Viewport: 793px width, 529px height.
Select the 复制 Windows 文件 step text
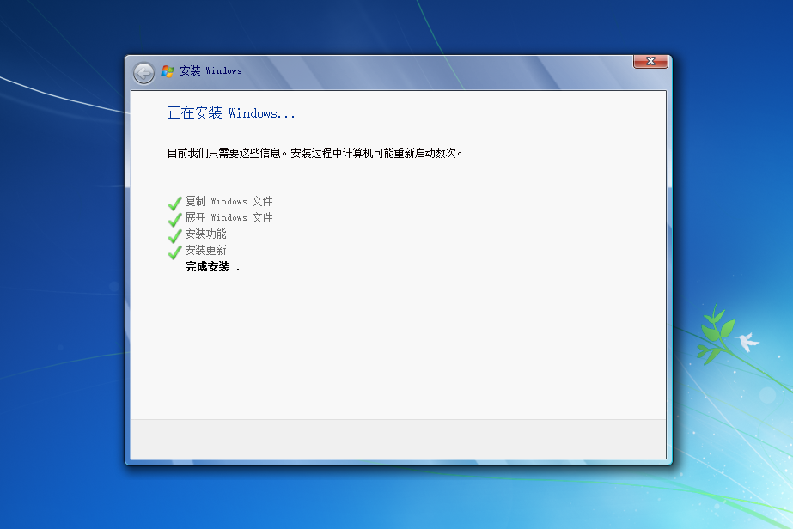(229, 201)
